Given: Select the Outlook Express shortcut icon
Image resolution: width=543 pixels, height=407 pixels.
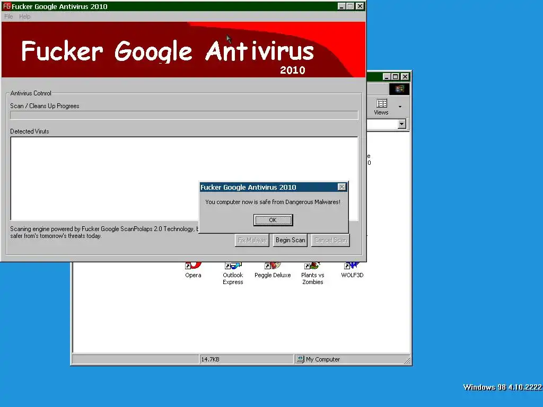Looking at the screenshot, I should pyautogui.click(x=233, y=274).
